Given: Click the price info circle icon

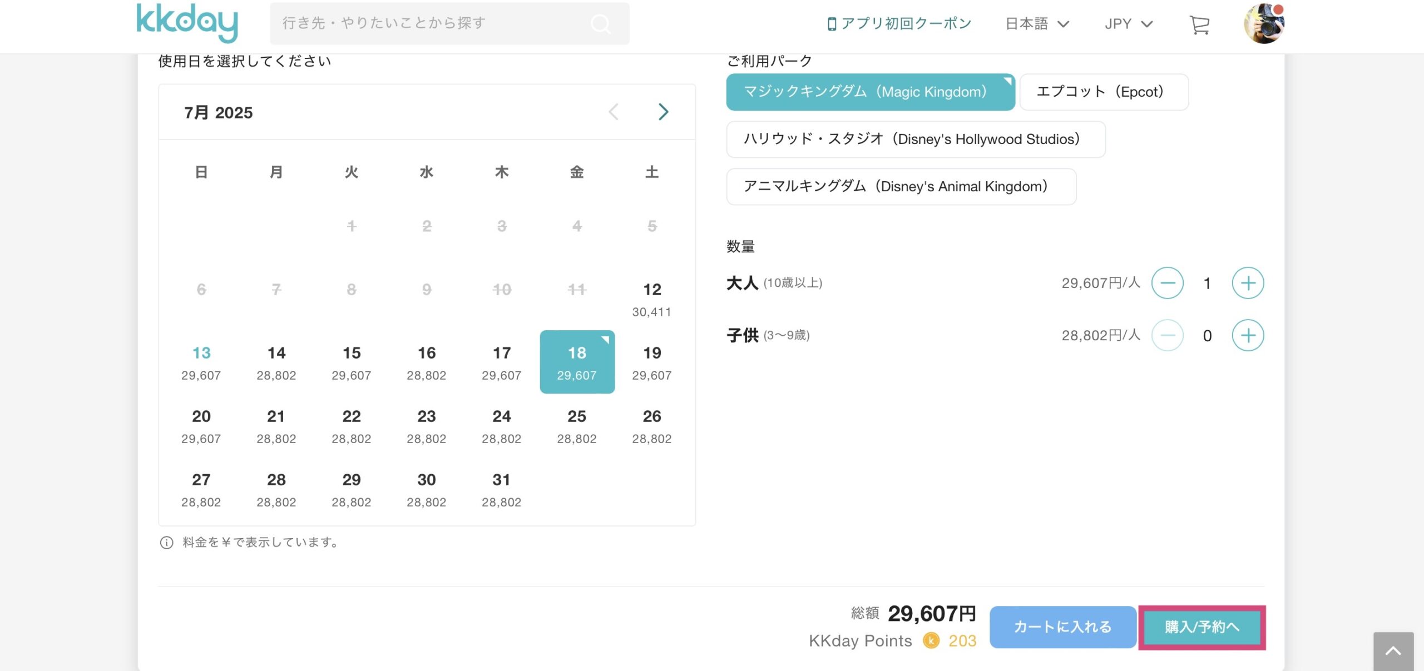Looking at the screenshot, I should click(x=166, y=543).
